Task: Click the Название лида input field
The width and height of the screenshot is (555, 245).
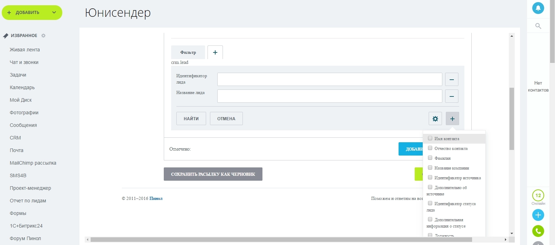Action: click(x=329, y=96)
